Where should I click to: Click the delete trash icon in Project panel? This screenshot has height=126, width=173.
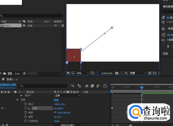[24, 73]
